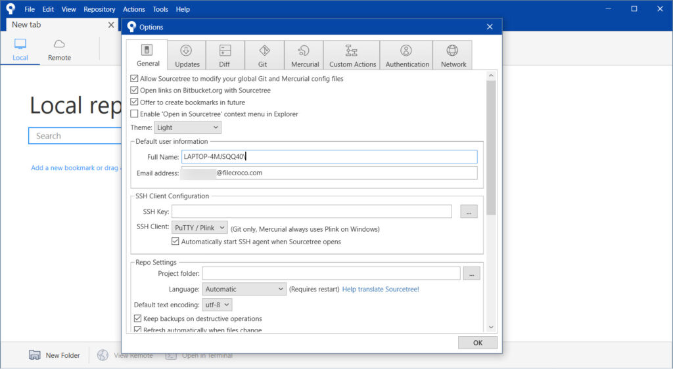
Task: Close the New tab tab
Action: click(x=111, y=25)
